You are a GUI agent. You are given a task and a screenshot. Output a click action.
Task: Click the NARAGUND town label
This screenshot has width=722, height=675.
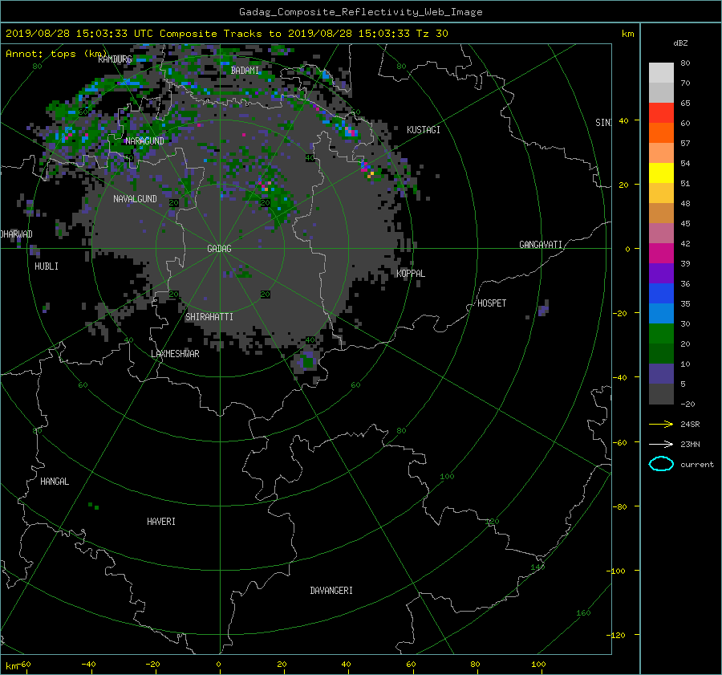(144, 141)
